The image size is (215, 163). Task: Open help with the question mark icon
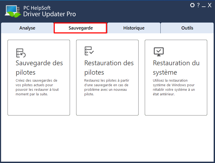tap(198, 5)
